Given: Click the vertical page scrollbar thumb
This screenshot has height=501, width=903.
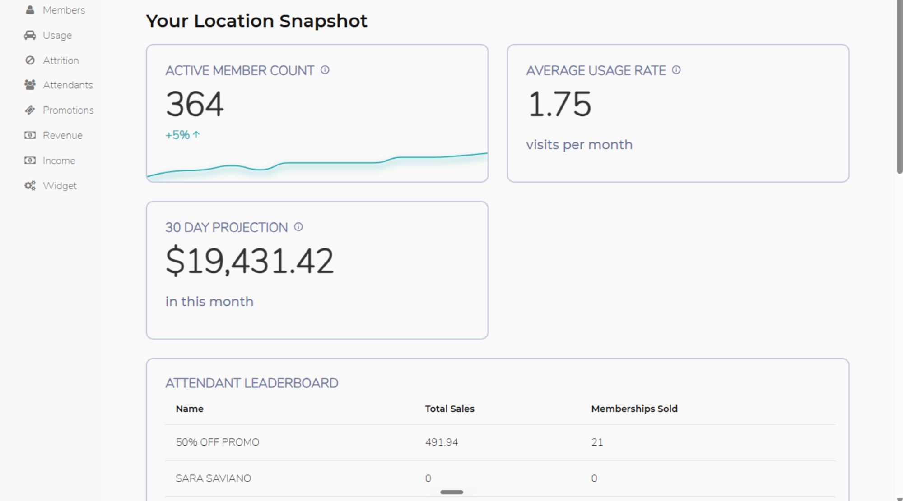Looking at the screenshot, I should pyautogui.click(x=899, y=86).
